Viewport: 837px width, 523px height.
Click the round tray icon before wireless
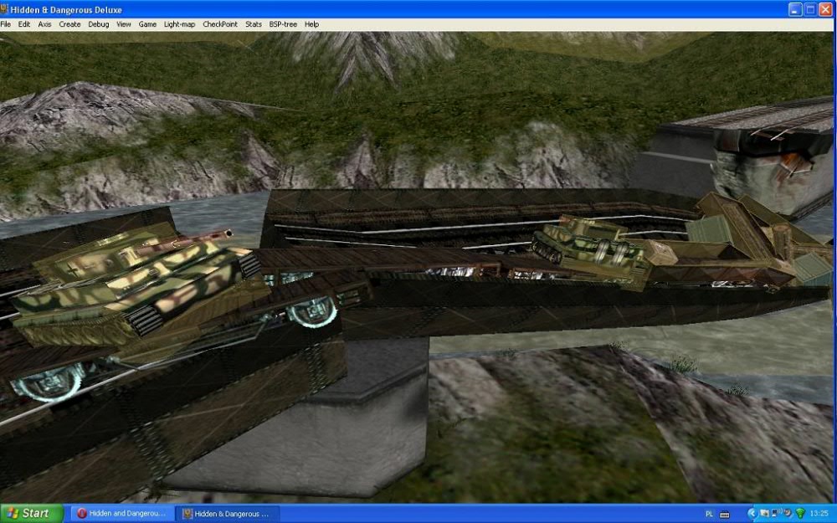(788, 514)
